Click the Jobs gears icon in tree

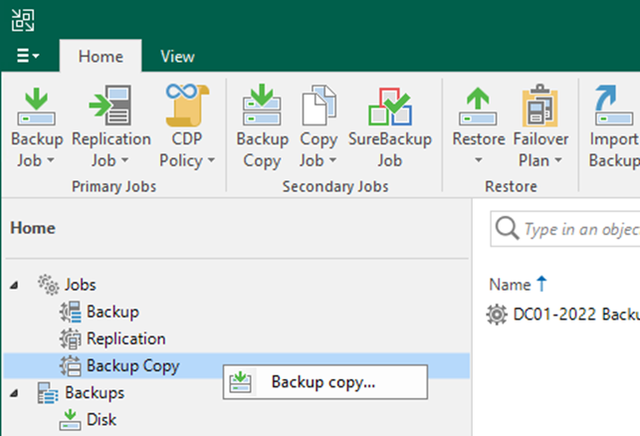pyautogui.click(x=49, y=285)
